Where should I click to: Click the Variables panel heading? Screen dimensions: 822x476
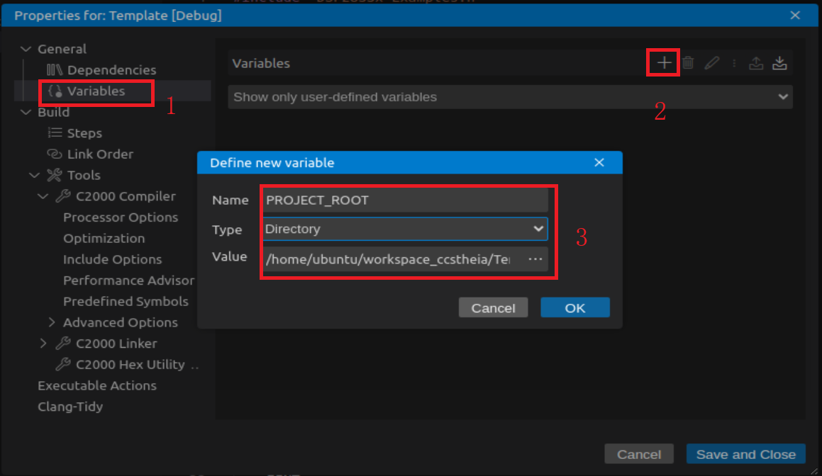(x=261, y=63)
